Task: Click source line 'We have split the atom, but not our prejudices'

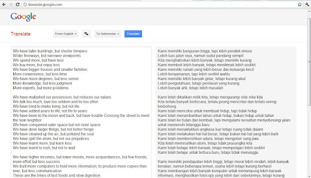Action: 51,139
